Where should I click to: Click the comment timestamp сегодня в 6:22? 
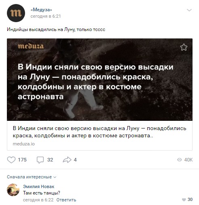pyautogui.click(x=38, y=200)
